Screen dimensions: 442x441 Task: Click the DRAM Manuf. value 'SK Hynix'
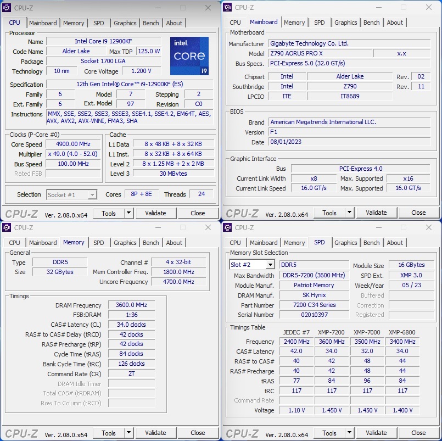click(x=314, y=295)
